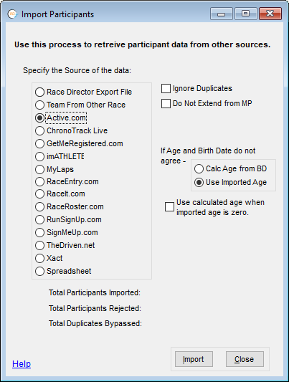Image resolution: width=289 pixels, height=382 pixels.
Task: Pick RunSignUp.com as import source
Action: pos(68,220)
